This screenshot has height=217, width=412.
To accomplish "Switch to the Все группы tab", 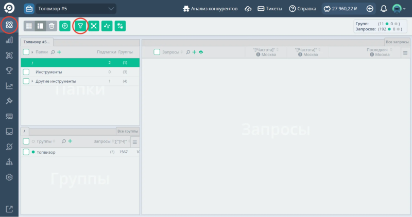I will pos(127,131).
